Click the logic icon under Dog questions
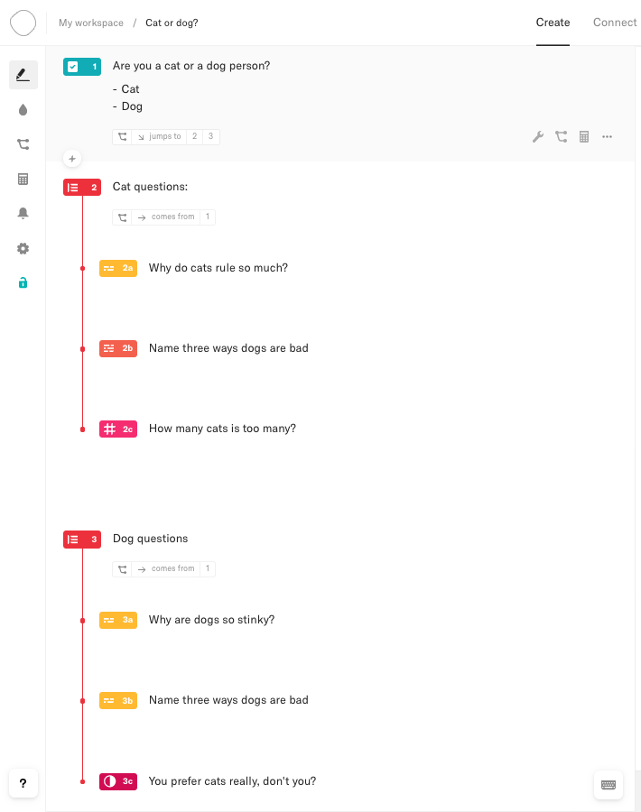This screenshot has height=812, width=641. pos(122,569)
